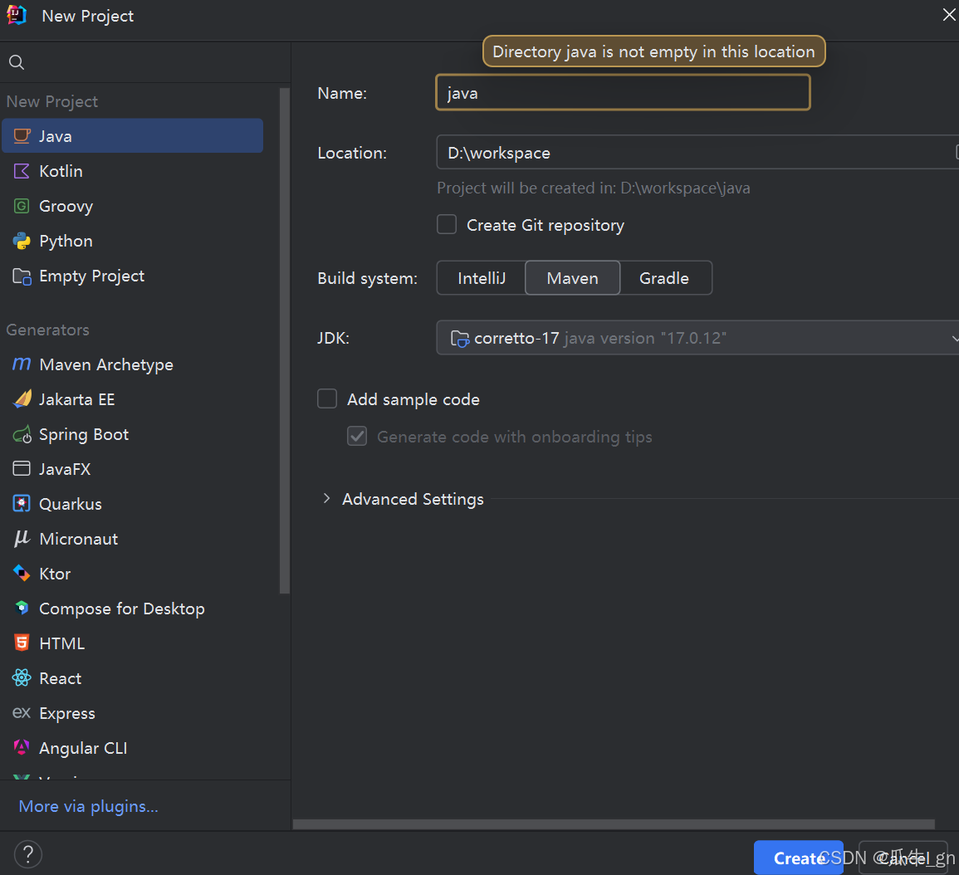The width and height of the screenshot is (959, 875).
Task: Select the Micronaut generator icon
Action: click(x=22, y=538)
